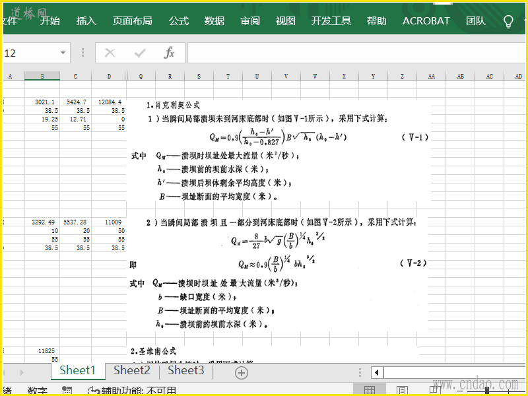Screen dimensions: 528x396
Task: Select cell with value 5424.7
Action: click(75, 102)
